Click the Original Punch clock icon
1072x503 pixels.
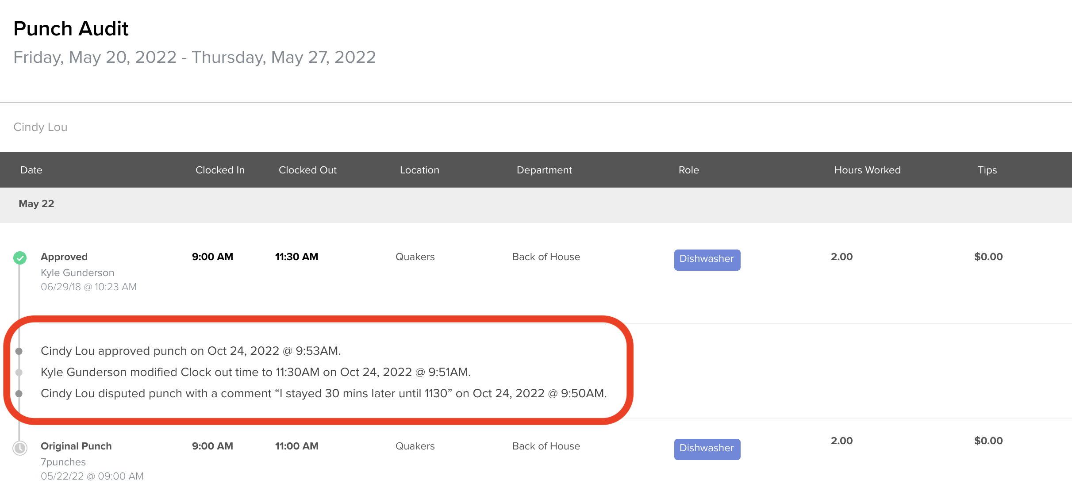[x=20, y=448]
